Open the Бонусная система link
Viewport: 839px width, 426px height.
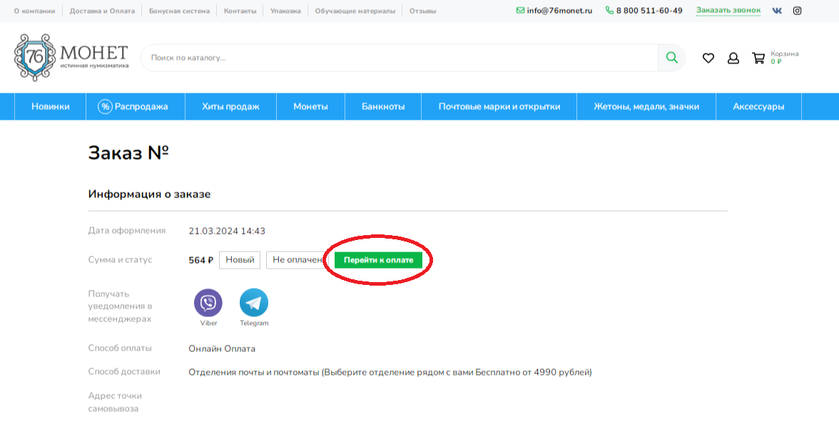(x=179, y=11)
